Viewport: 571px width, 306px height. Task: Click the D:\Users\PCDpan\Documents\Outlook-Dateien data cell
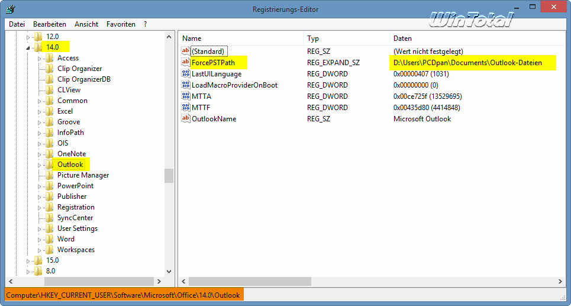click(467, 63)
